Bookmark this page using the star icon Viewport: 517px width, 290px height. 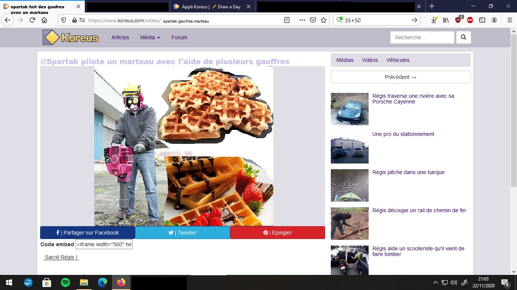pos(324,20)
